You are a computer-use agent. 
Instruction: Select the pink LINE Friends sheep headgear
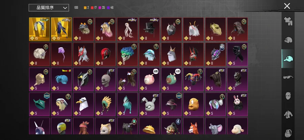[x=149, y=79]
